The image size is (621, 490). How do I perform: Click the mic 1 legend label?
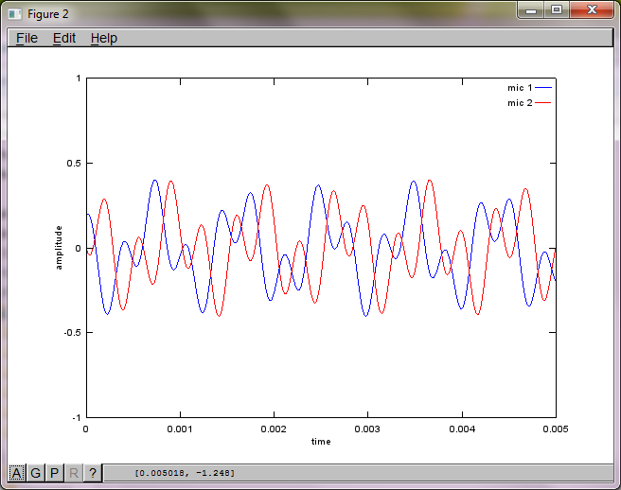pyautogui.click(x=520, y=88)
